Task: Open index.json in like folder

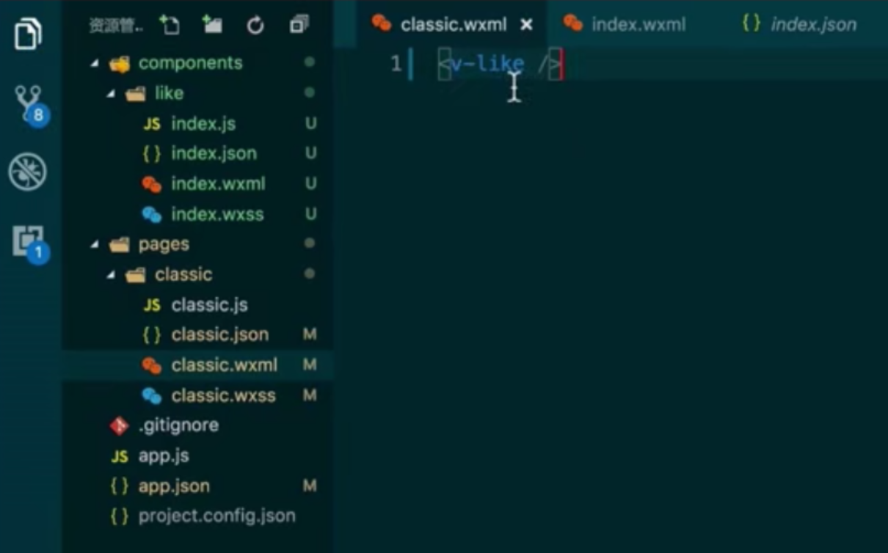Action: click(214, 154)
